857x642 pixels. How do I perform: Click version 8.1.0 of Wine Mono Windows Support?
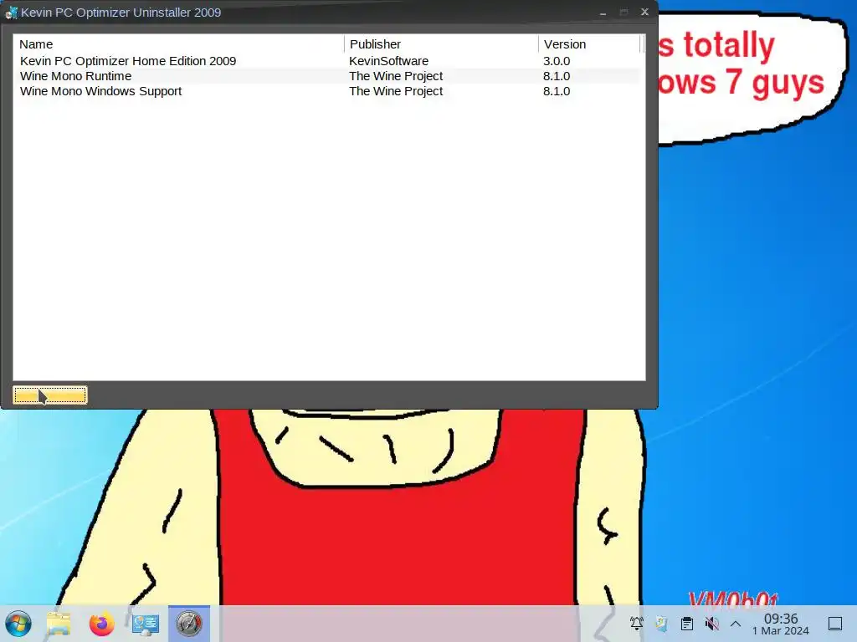click(x=557, y=91)
